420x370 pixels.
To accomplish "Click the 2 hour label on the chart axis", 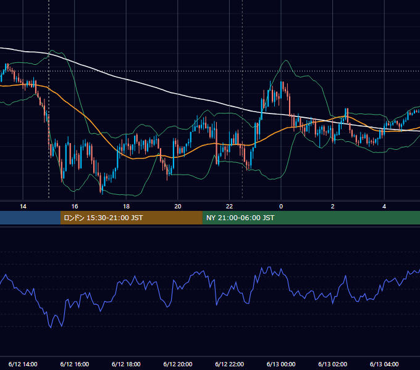I will [x=333, y=207].
